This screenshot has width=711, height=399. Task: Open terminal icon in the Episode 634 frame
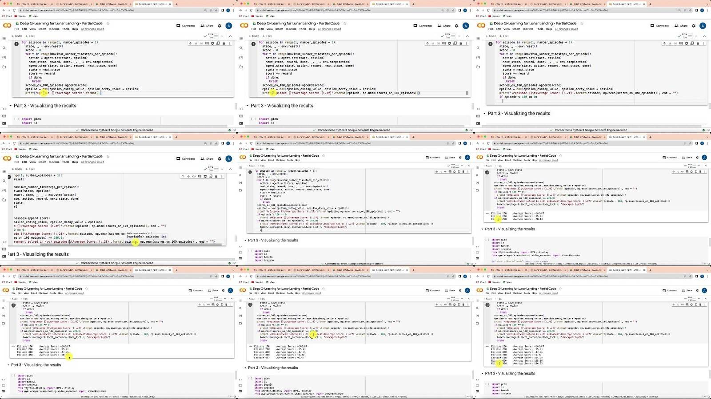click(x=478, y=391)
